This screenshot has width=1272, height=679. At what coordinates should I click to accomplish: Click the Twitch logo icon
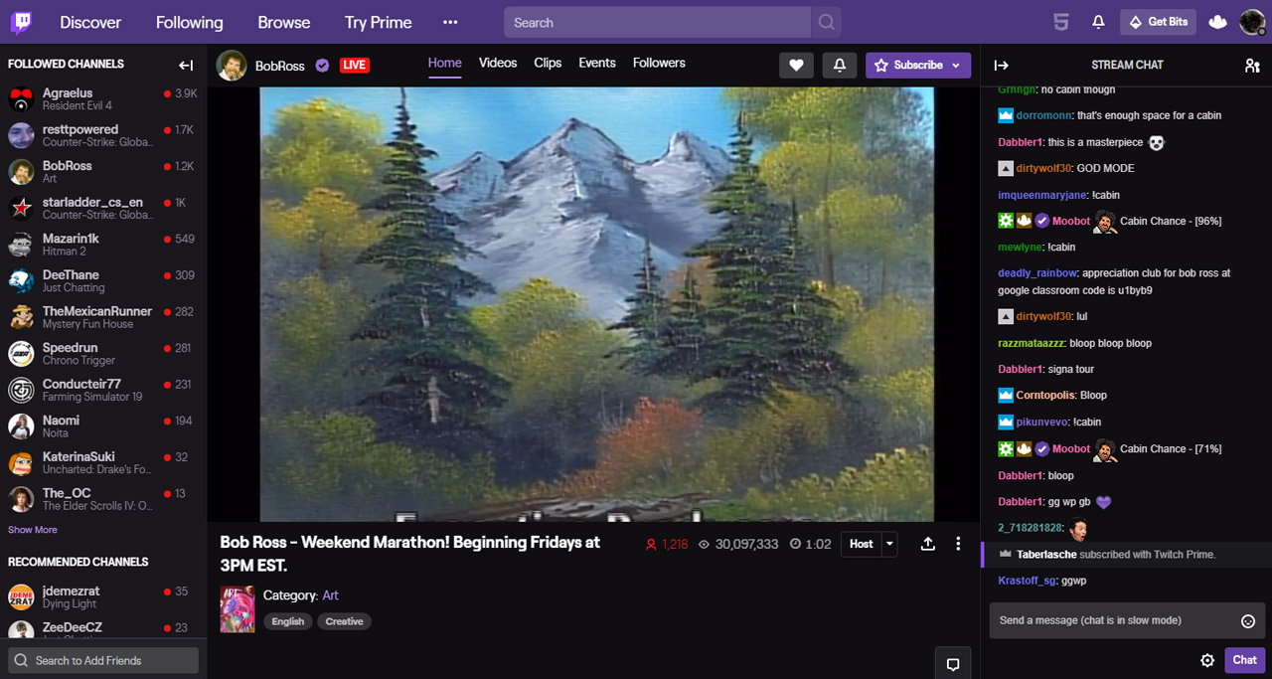tap(21, 21)
